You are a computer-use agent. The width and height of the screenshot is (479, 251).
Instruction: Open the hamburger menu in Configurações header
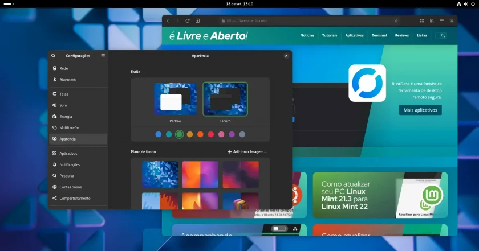pos(103,56)
